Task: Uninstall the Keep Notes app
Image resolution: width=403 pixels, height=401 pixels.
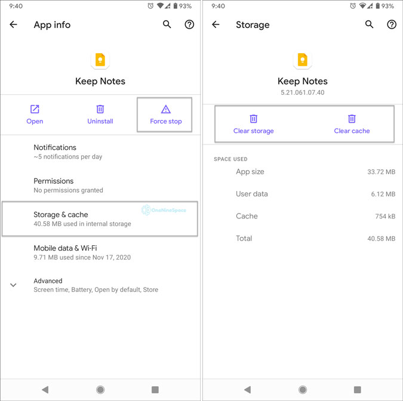Action: coord(100,115)
